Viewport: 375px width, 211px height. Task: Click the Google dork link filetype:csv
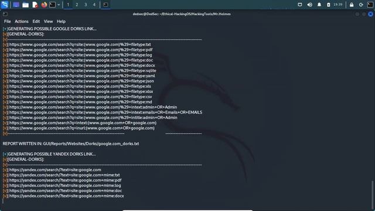click(x=80, y=97)
